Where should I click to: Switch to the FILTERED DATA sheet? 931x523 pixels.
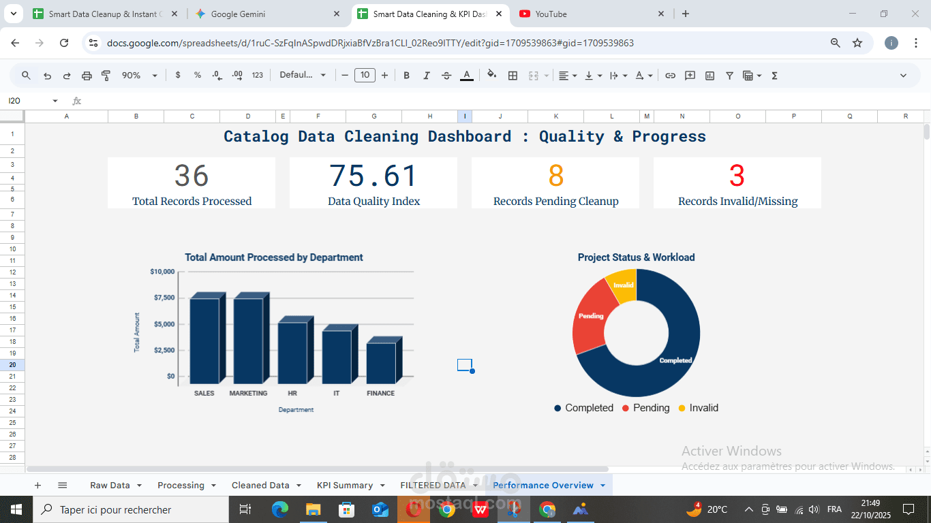[x=433, y=486]
